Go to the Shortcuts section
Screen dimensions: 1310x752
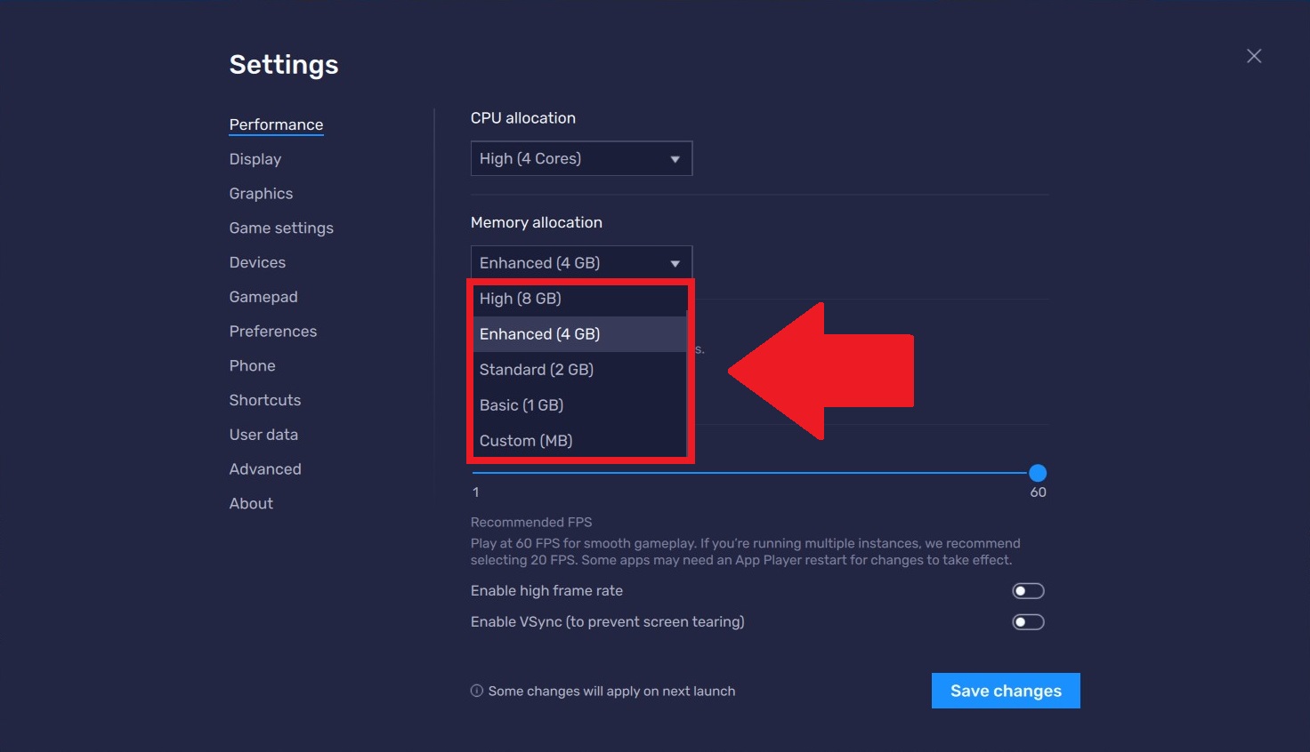264,400
